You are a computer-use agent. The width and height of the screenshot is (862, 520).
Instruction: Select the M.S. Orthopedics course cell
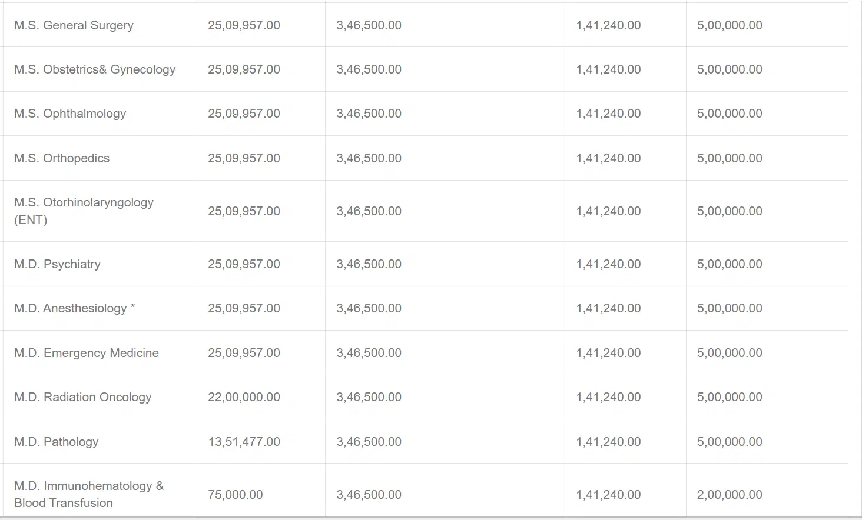(x=62, y=158)
